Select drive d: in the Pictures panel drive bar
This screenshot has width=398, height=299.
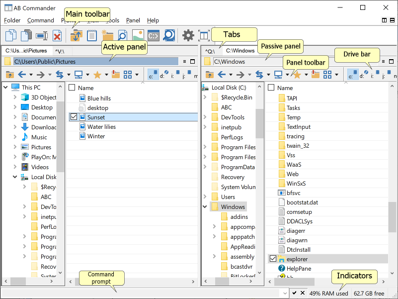click(164, 74)
